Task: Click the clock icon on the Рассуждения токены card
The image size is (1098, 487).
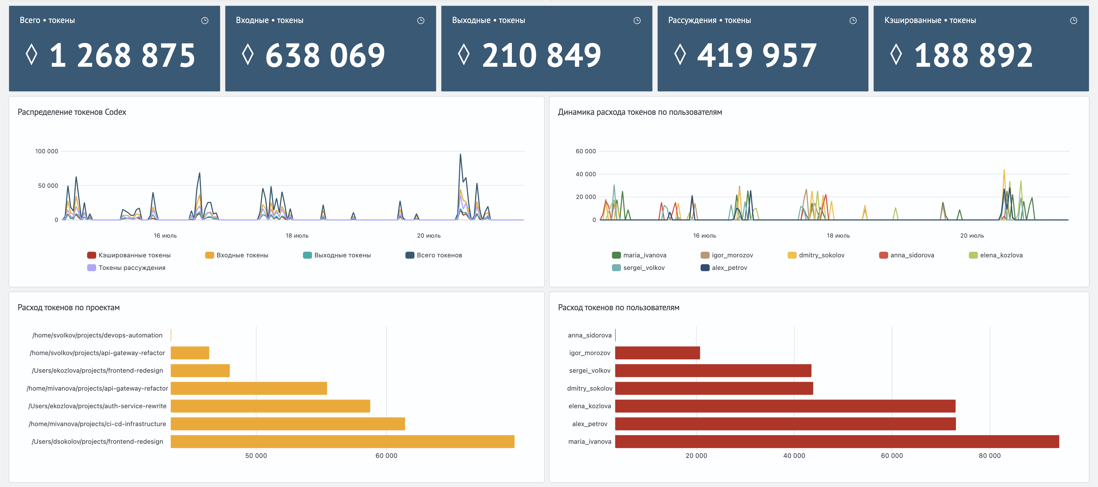Action: (853, 21)
